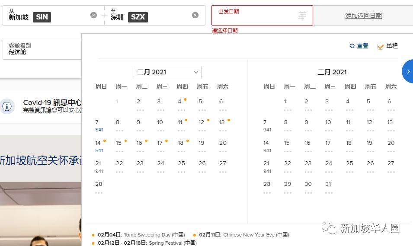The height and width of the screenshot is (246, 413).
Task: Click the 三月 2021 month heading
Action: click(x=332, y=72)
